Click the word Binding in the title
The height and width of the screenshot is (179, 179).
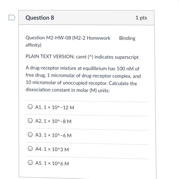(127, 38)
